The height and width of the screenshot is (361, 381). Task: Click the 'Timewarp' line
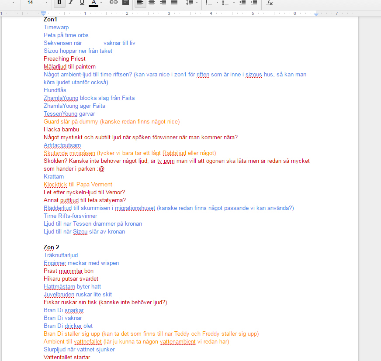(x=56, y=28)
